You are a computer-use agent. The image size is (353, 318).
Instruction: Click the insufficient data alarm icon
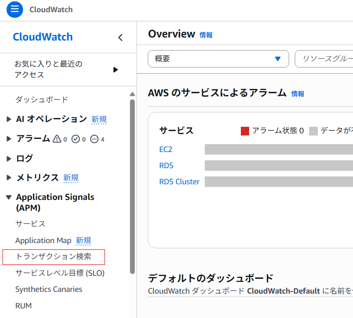coord(94,139)
